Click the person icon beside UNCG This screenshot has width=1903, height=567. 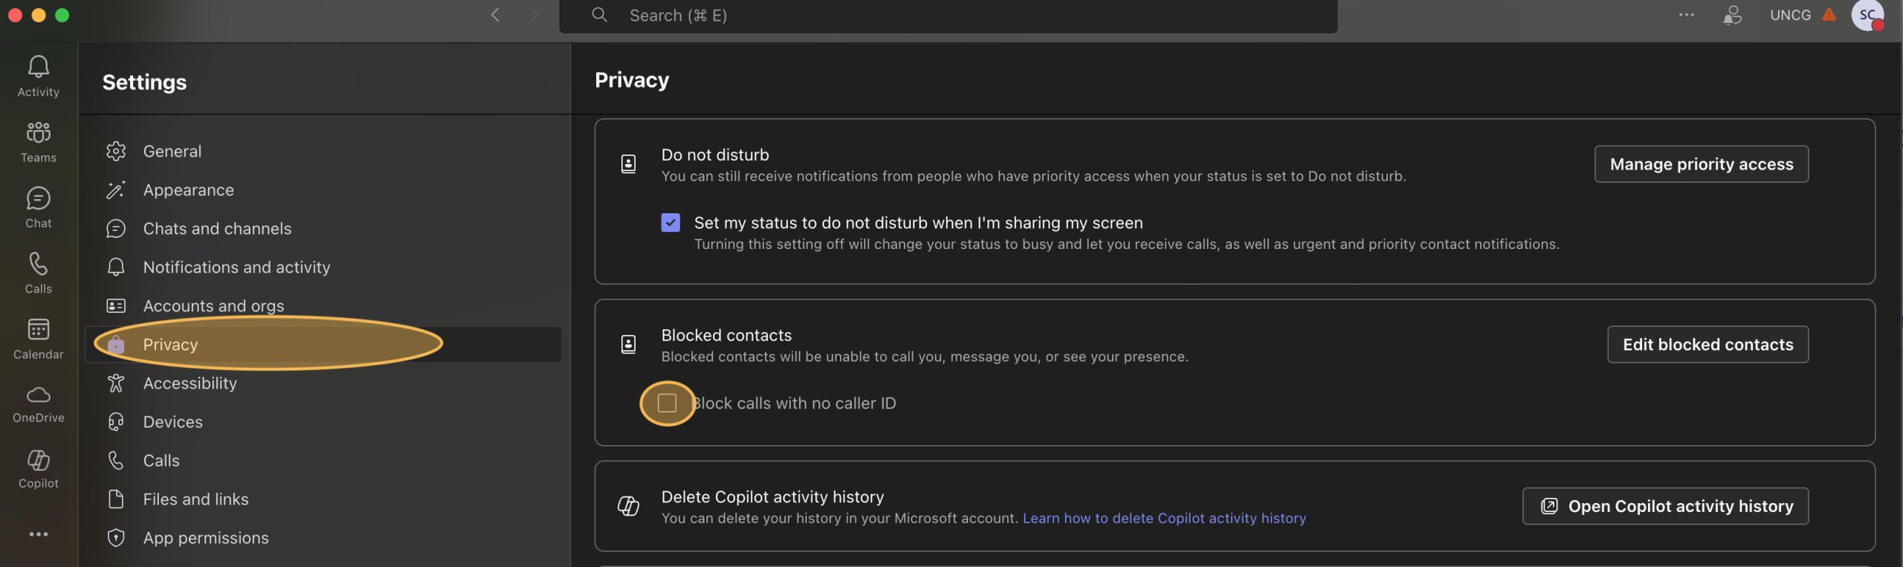point(1733,15)
